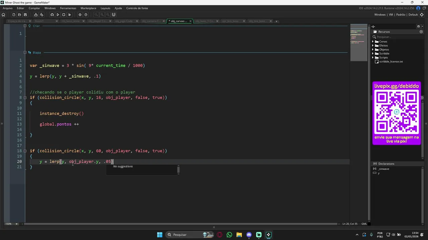This screenshot has width=428, height=240.
Task: Open a project via the folder icon
Action: [19, 15]
